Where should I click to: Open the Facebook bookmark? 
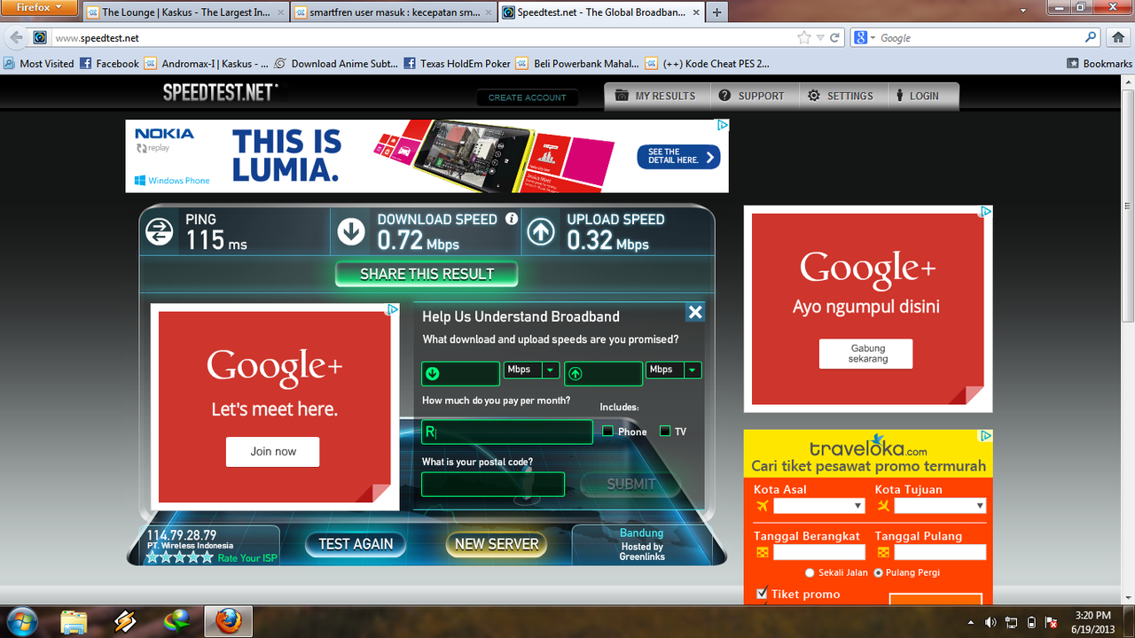point(109,64)
